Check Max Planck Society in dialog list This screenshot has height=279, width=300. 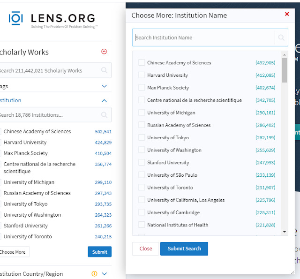pyautogui.click(x=142, y=87)
